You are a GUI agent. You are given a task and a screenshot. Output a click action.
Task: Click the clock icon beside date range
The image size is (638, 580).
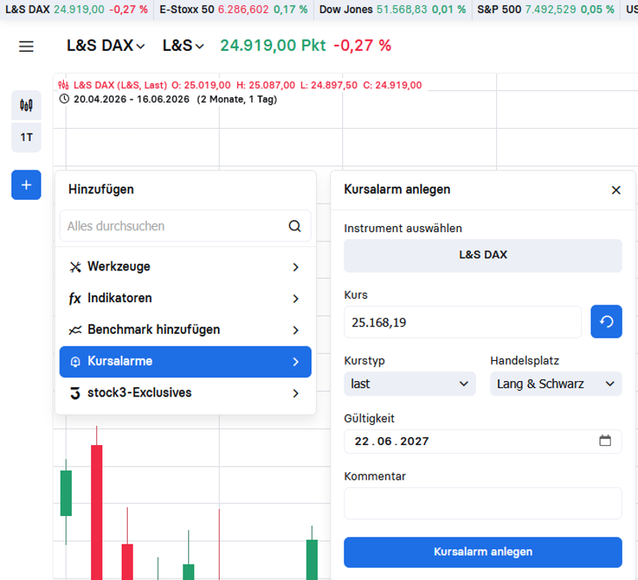click(x=64, y=99)
